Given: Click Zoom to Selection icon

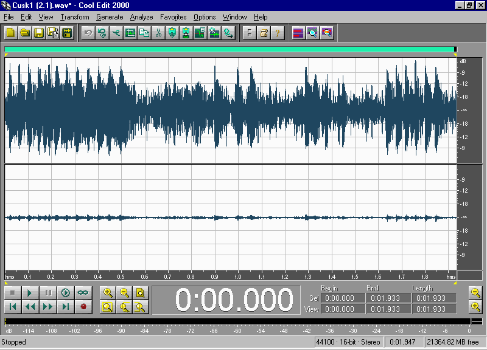Looking at the screenshot, I should pyautogui.click(x=107, y=307).
